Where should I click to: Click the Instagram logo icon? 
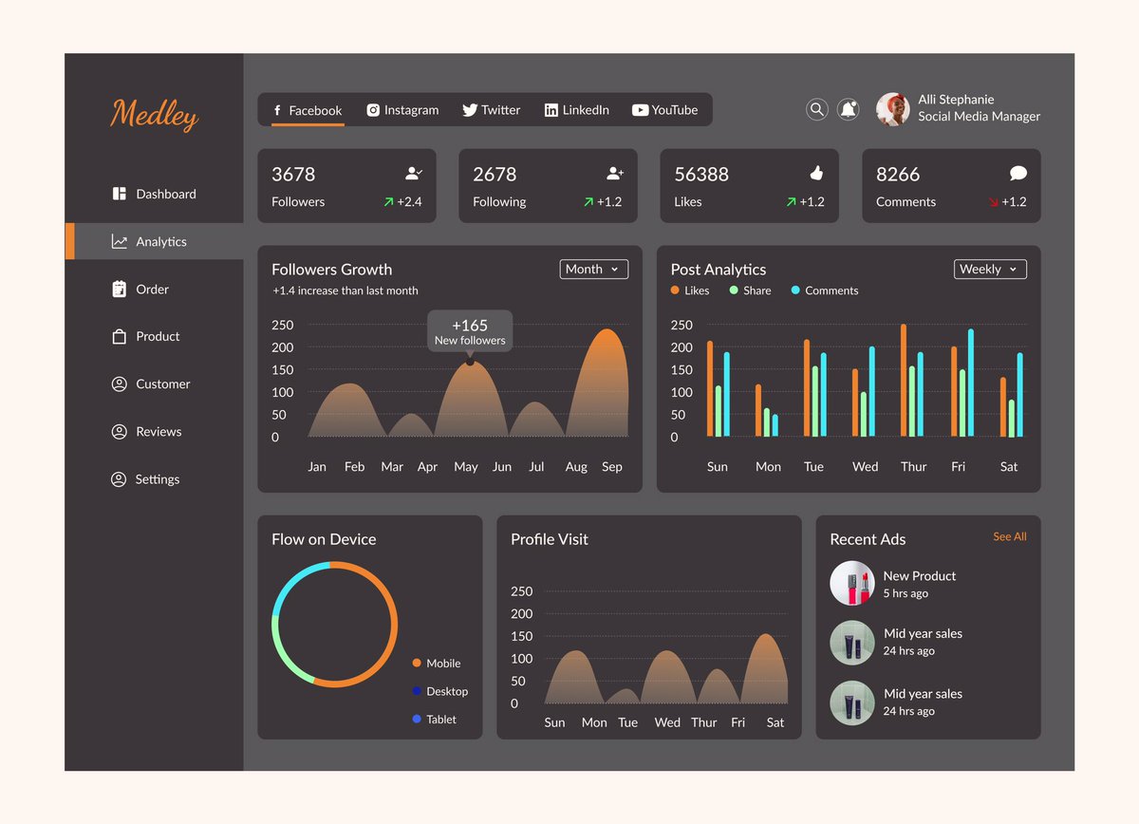374,110
